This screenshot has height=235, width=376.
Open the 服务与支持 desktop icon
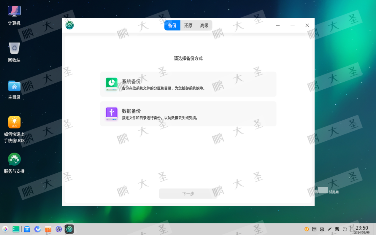tap(14, 163)
